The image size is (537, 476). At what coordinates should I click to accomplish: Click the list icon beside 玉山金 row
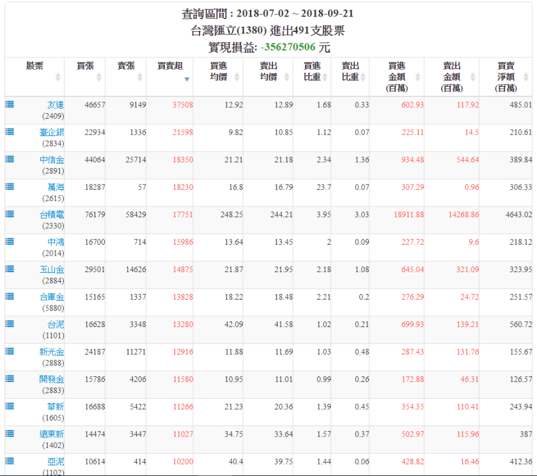click(x=10, y=269)
